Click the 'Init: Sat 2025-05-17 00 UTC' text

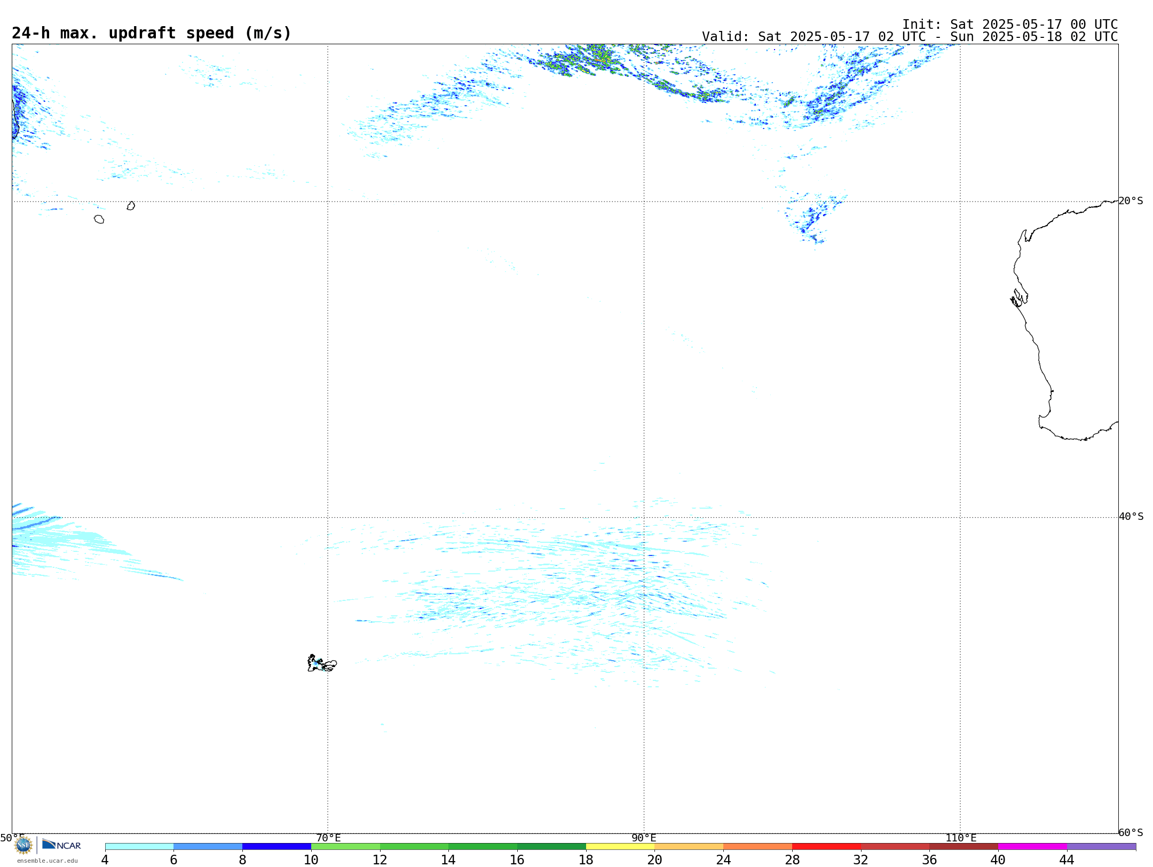click(x=1010, y=25)
